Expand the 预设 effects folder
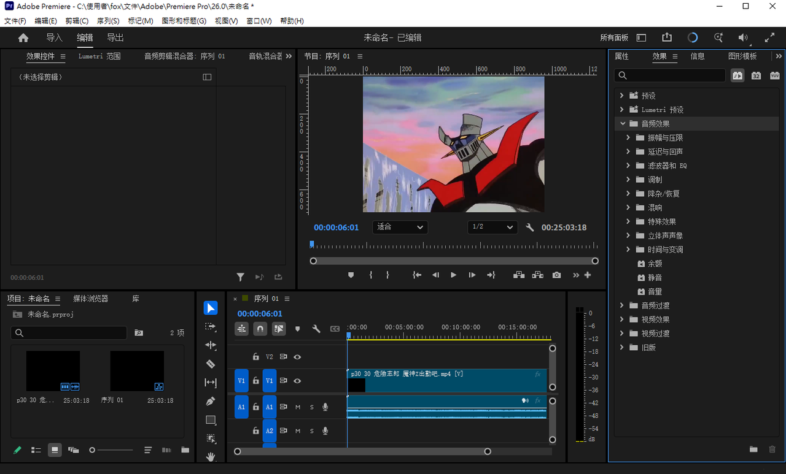786x474 pixels. click(x=622, y=96)
